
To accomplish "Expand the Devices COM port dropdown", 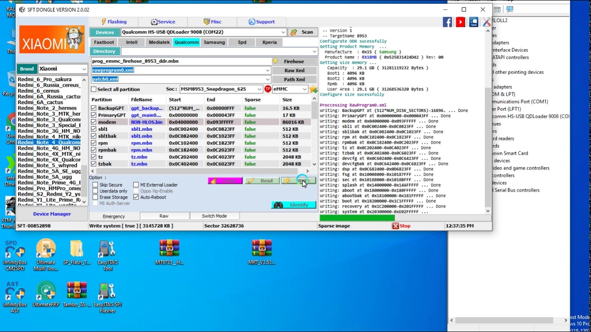I will click(283, 32).
